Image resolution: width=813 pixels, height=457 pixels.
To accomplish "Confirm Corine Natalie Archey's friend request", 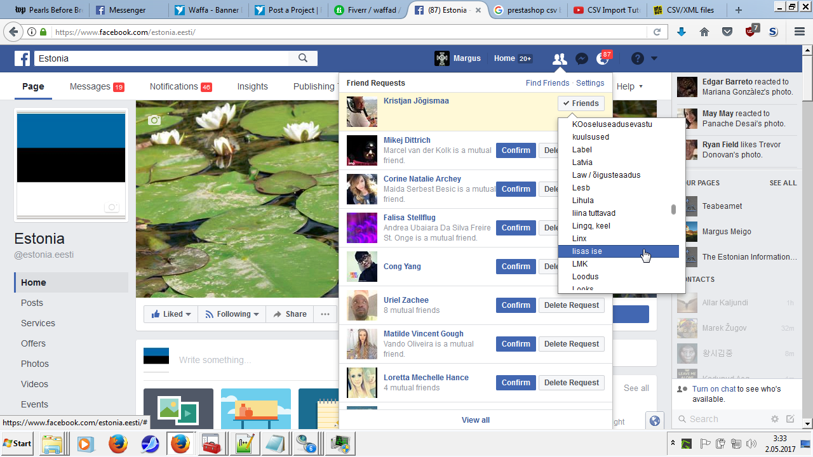I will tap(516, 189).
